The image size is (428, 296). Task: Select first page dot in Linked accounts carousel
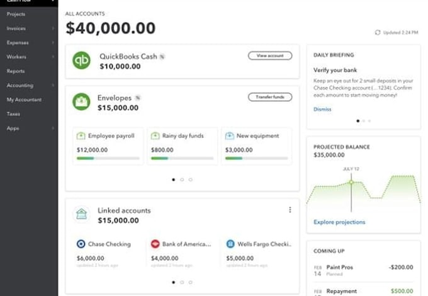[173, 282]
